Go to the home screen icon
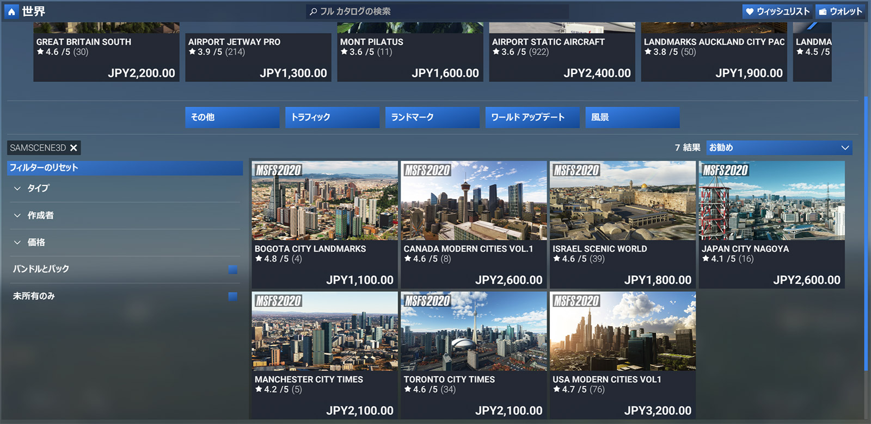The width and height of the screenshot is (871, 424). point(11,11)
